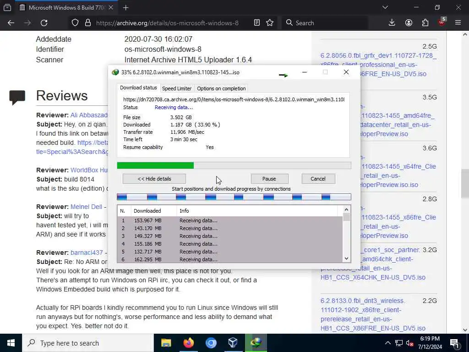
Task: Click the Type here to search box
Action: [88, 343]
